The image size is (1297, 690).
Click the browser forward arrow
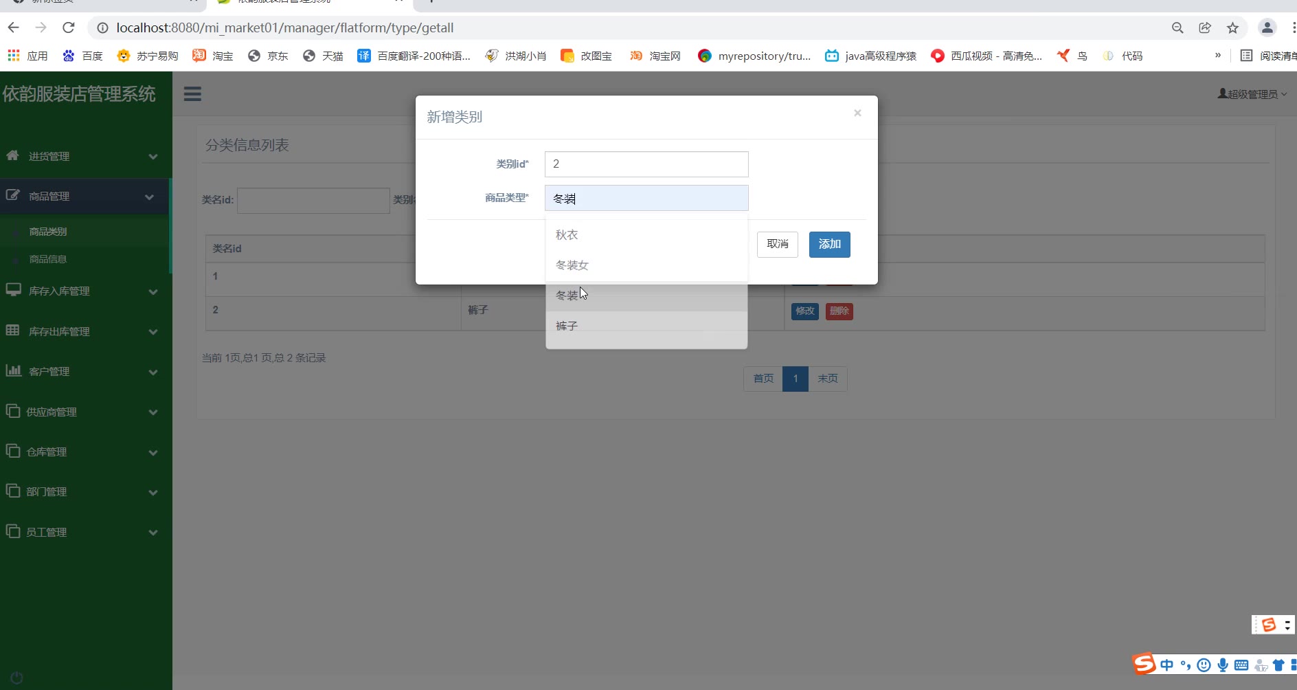click(41, 27)
